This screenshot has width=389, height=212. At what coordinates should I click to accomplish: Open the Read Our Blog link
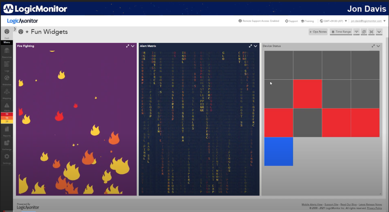(x=348, y=204)
